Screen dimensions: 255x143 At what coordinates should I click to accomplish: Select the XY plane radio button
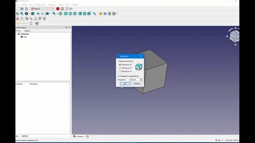120,65
